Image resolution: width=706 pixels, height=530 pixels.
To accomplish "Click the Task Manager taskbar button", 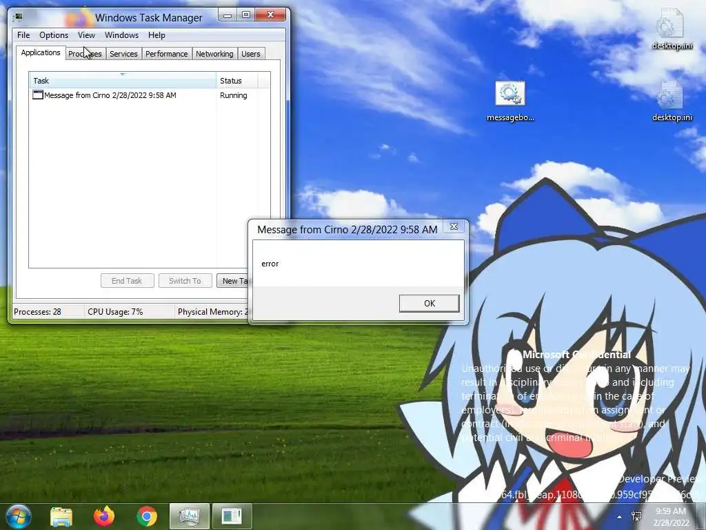I will (x=189, y=516).
